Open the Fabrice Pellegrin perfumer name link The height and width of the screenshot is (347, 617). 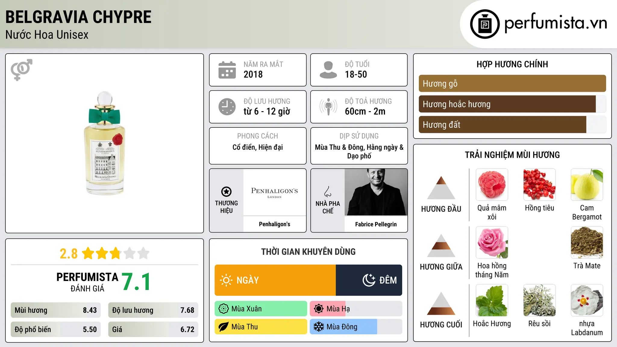point(376,224)
